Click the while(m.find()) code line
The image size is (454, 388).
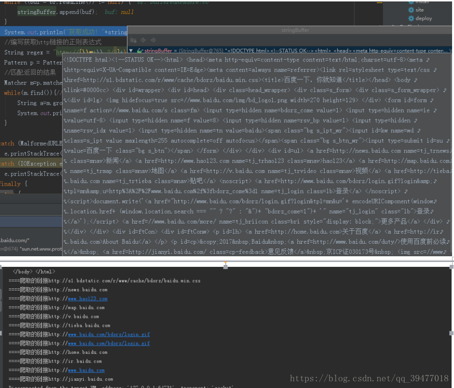33,93
